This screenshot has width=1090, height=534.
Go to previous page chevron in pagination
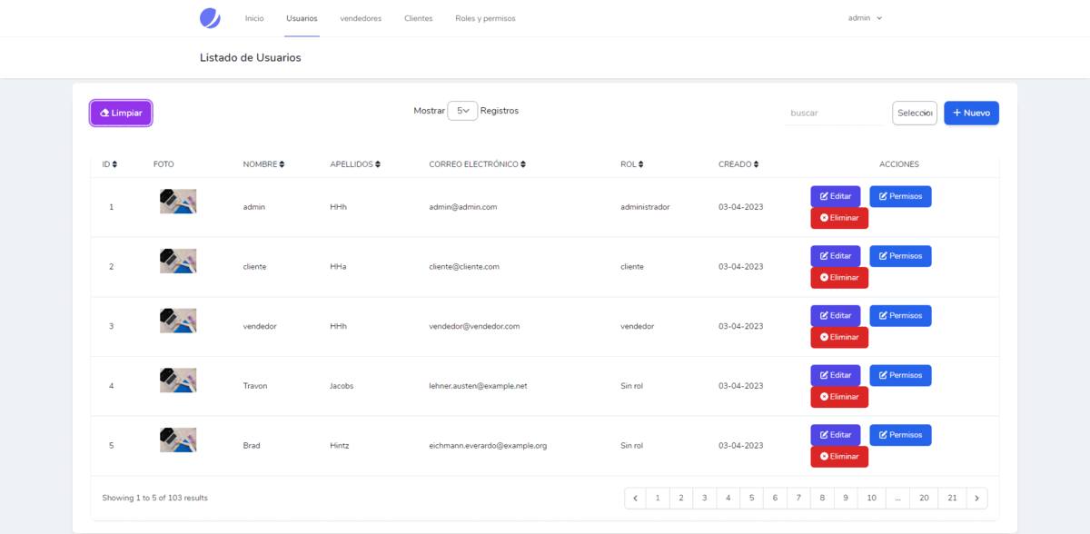click(635, 498)
